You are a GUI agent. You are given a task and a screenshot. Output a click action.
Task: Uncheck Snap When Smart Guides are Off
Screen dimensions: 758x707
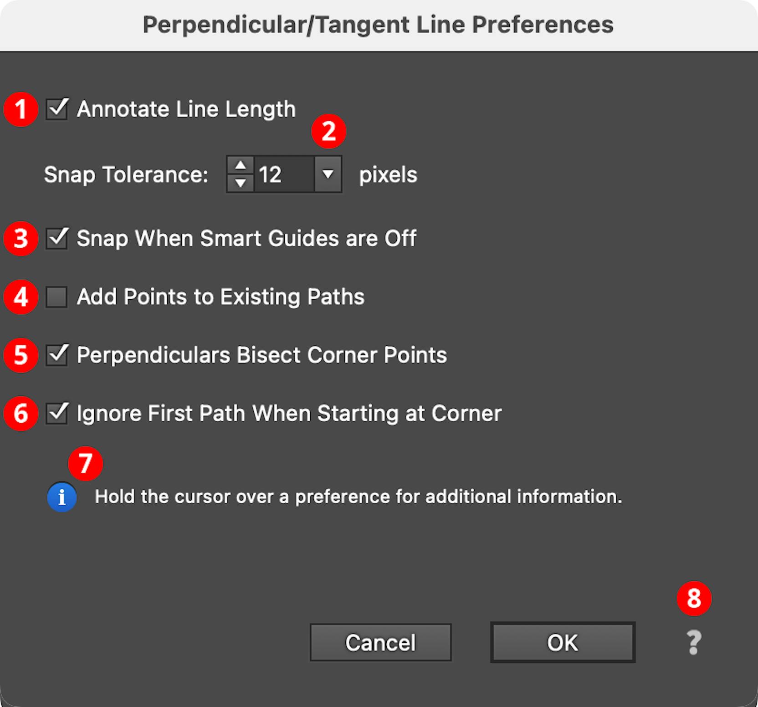click(56, 239)
